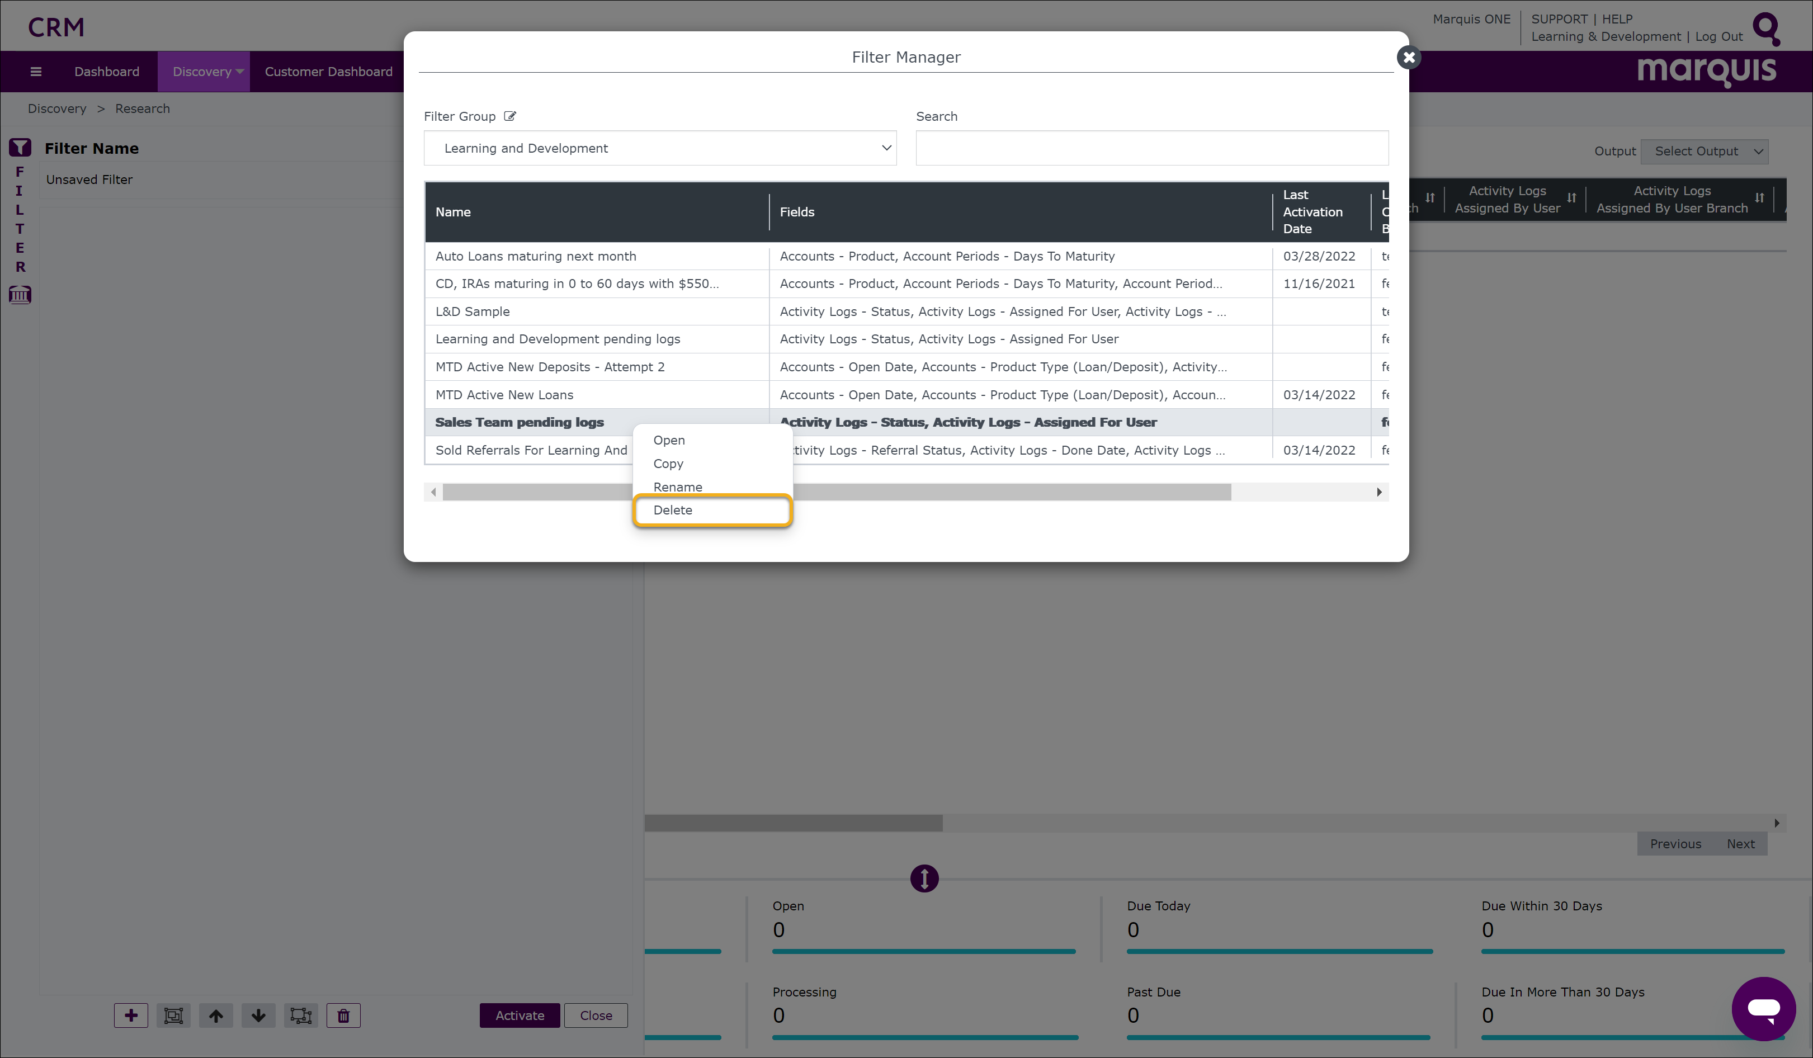Screen dimensions: 1813x1058
Task: Click the Due Today count tile
Action: [1279, 927]
